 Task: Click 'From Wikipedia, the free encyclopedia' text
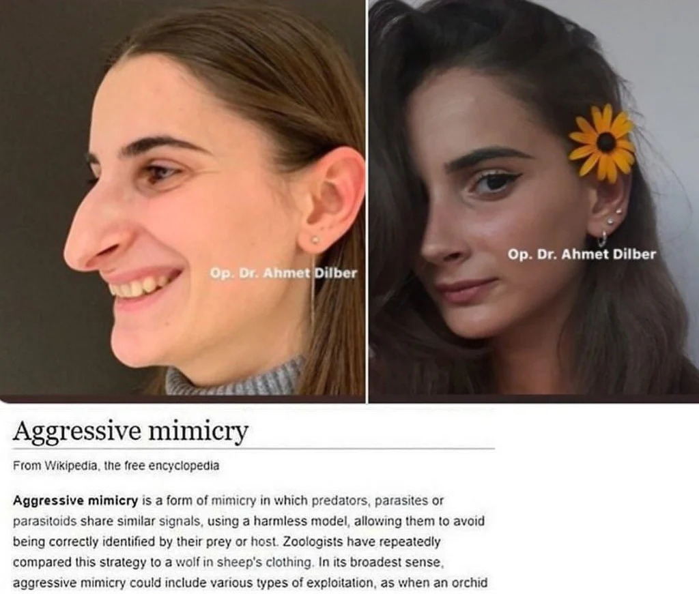click(x=116, y=466)
